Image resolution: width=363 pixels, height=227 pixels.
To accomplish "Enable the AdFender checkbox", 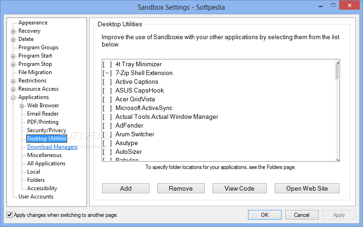I will pos(107,126).
